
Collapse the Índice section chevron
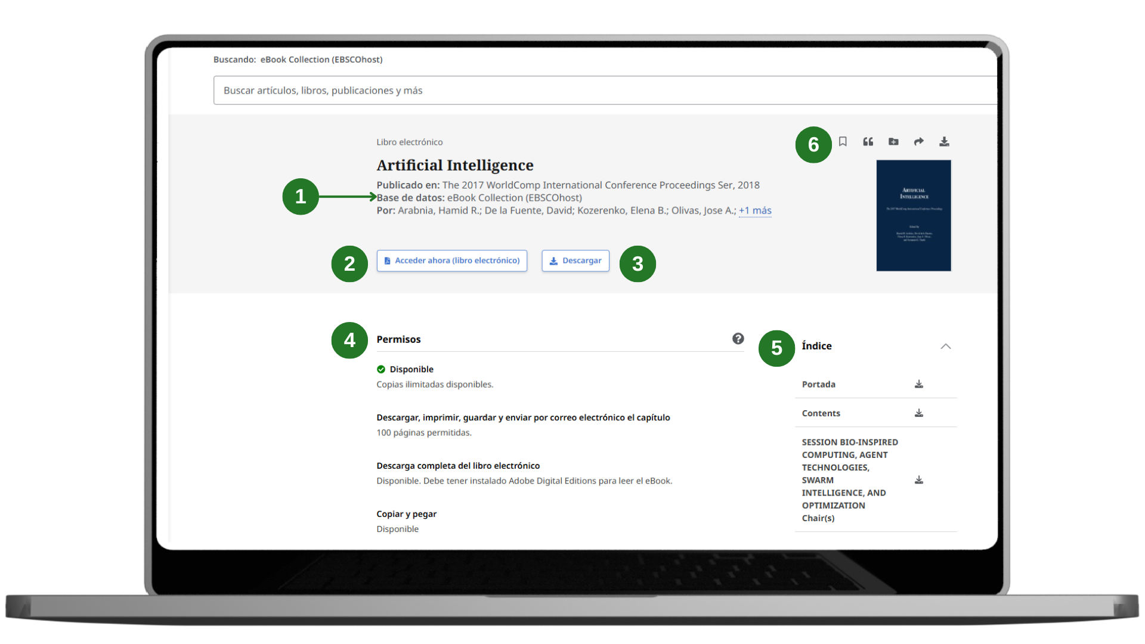[945, 346]
